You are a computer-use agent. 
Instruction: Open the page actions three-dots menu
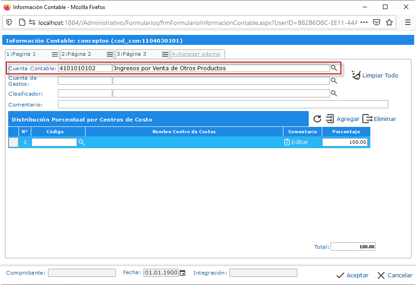coord(364,22)
